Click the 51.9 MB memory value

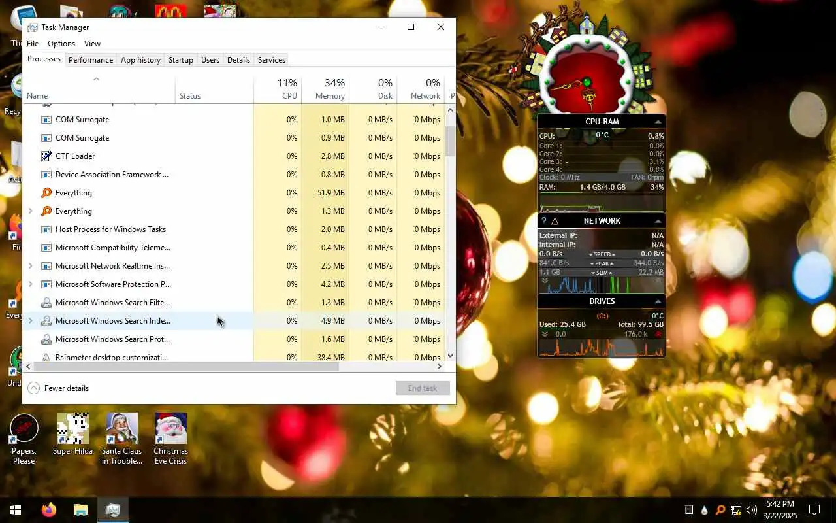[330, 193]
